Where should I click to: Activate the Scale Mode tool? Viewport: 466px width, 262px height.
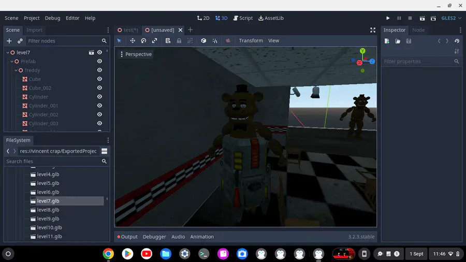coord(154,41)
